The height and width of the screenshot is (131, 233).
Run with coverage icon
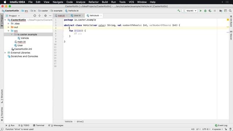[x=210, y=11]
